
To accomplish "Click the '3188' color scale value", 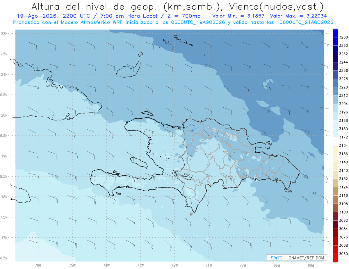I will tap(343, 120).
